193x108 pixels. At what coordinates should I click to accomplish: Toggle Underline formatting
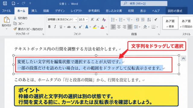61,27
